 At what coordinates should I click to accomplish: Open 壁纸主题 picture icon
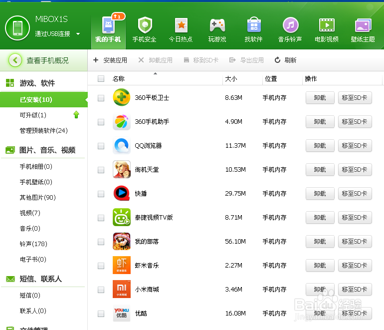click(x=363, y=25)
